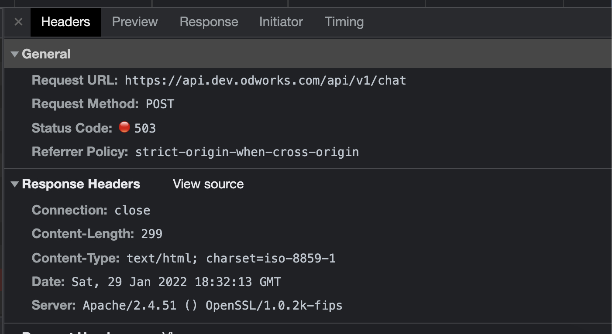Image resolution: width=612 pixels, height=334 pixels.
Task: Click the 503 status code value
Action: 145,128
